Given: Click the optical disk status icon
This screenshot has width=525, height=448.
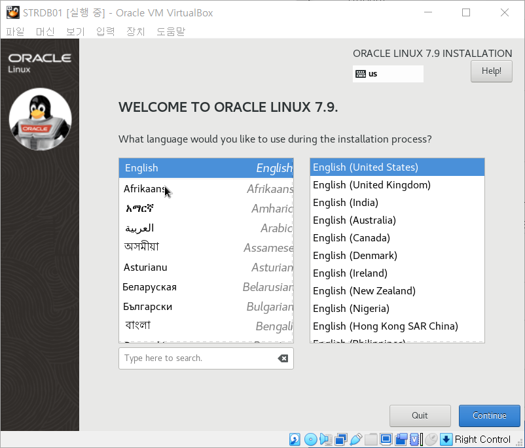Looking at the screenshot, I should (310, 439).
